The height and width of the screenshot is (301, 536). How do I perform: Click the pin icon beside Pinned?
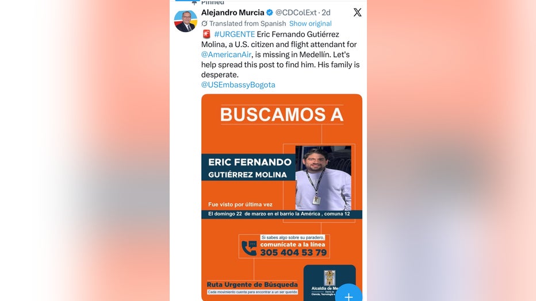tap(194, 3)
